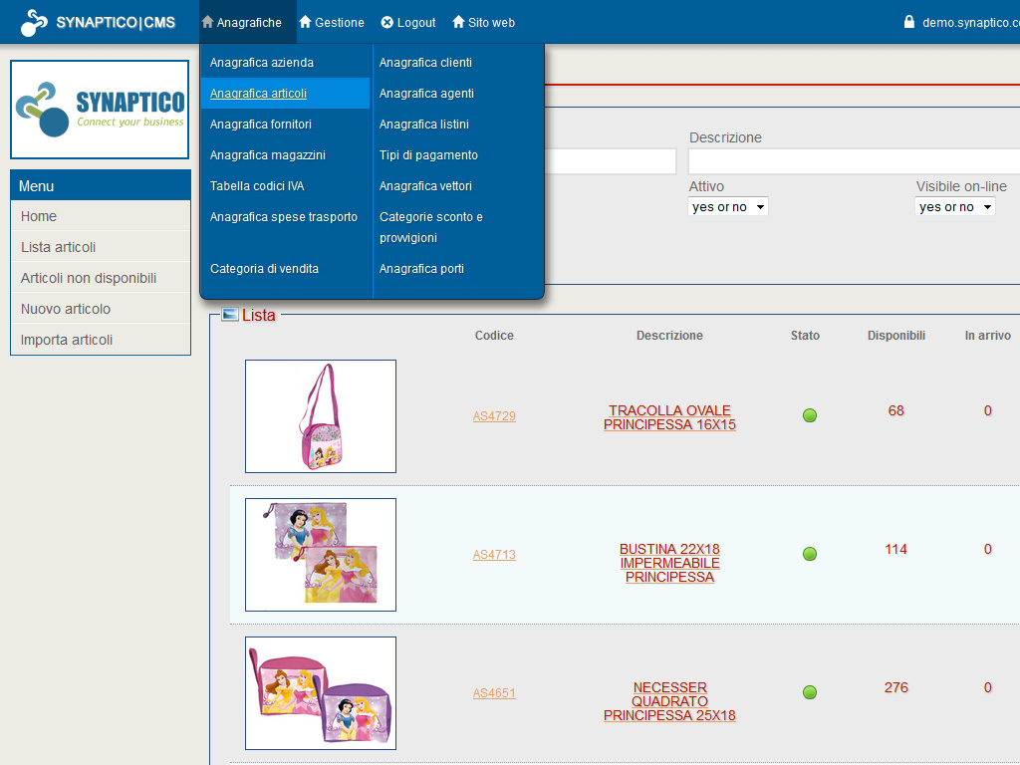
Task: Click the home icon beside Gestione
Action: 305,22
